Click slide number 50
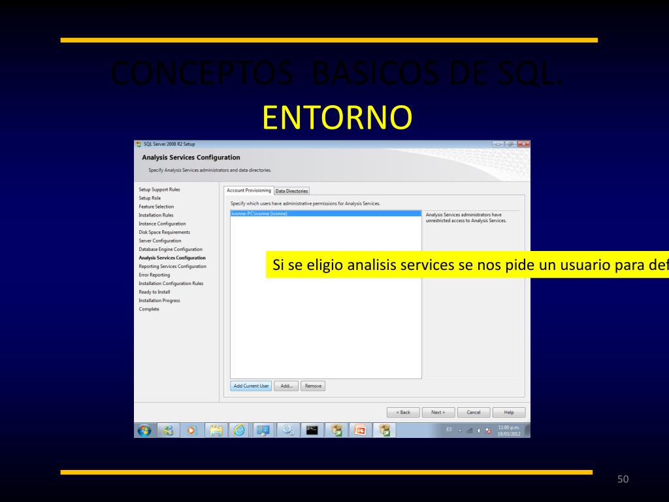Screen dimensions: 669x502 623,479
